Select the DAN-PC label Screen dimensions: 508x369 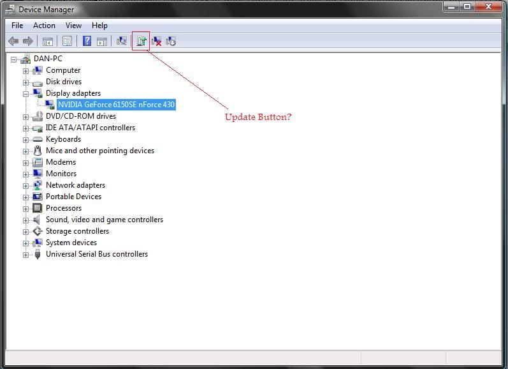click(48, 59)
